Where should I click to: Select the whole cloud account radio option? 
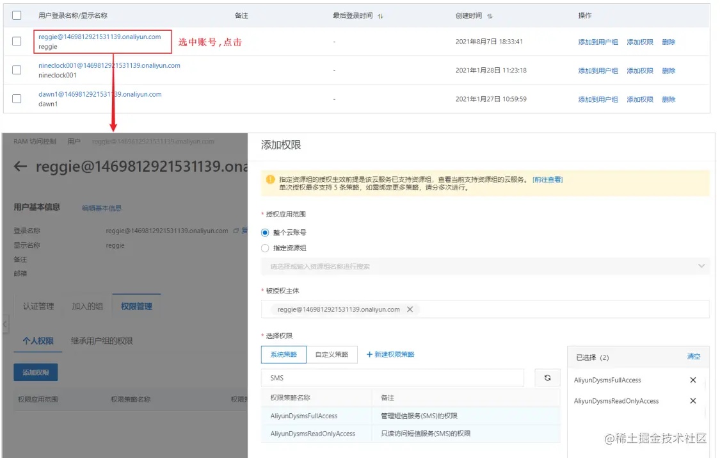click(x=265, y=233)
